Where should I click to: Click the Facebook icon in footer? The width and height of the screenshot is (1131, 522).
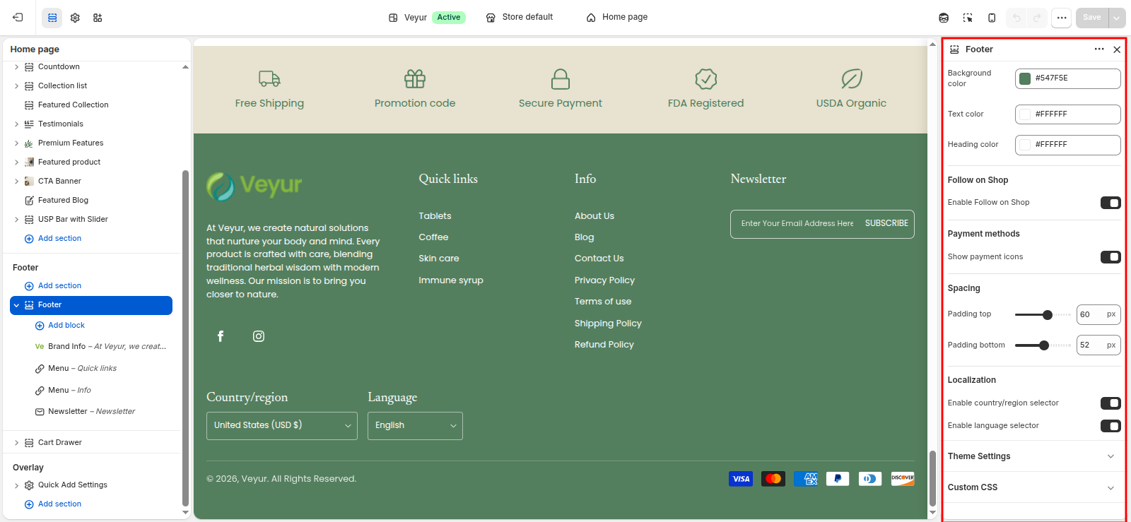[x=221, y=336]
